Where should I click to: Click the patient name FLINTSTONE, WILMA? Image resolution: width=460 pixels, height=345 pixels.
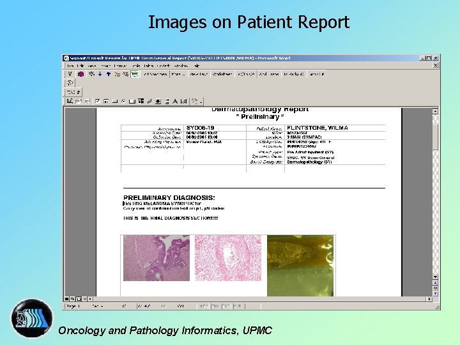(x=318, y=128)
